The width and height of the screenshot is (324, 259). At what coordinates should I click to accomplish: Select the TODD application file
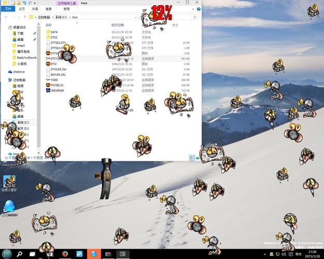[x=54, y=80]
